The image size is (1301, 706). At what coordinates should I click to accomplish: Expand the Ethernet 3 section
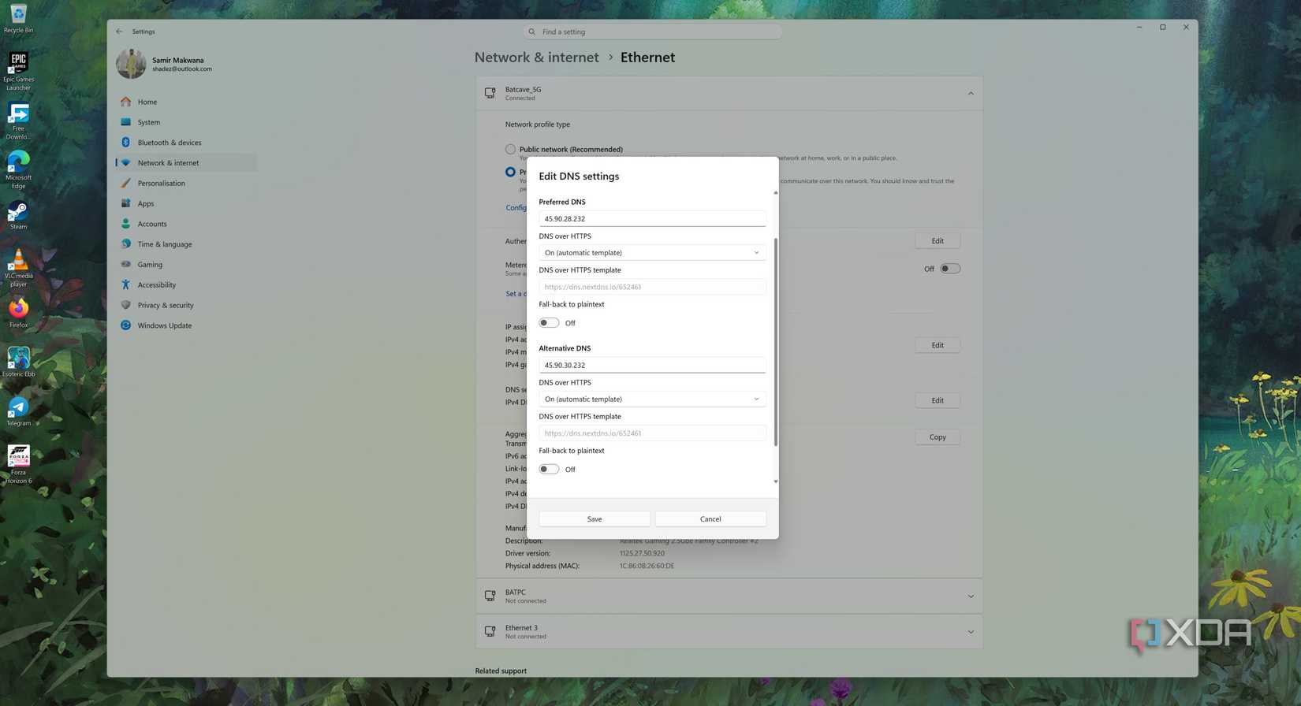971,632
